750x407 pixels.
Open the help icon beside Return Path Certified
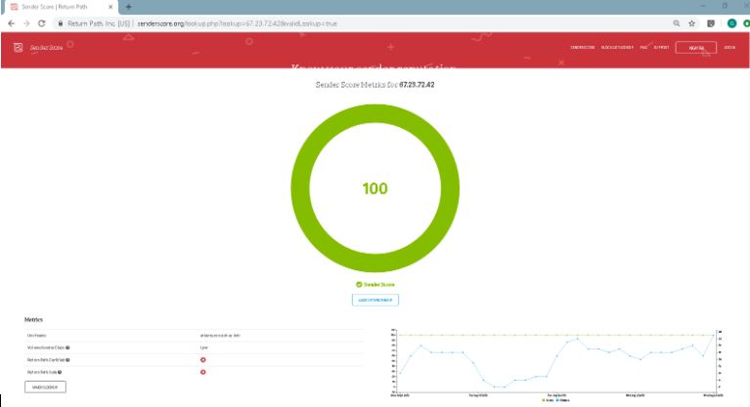point(67,360)
